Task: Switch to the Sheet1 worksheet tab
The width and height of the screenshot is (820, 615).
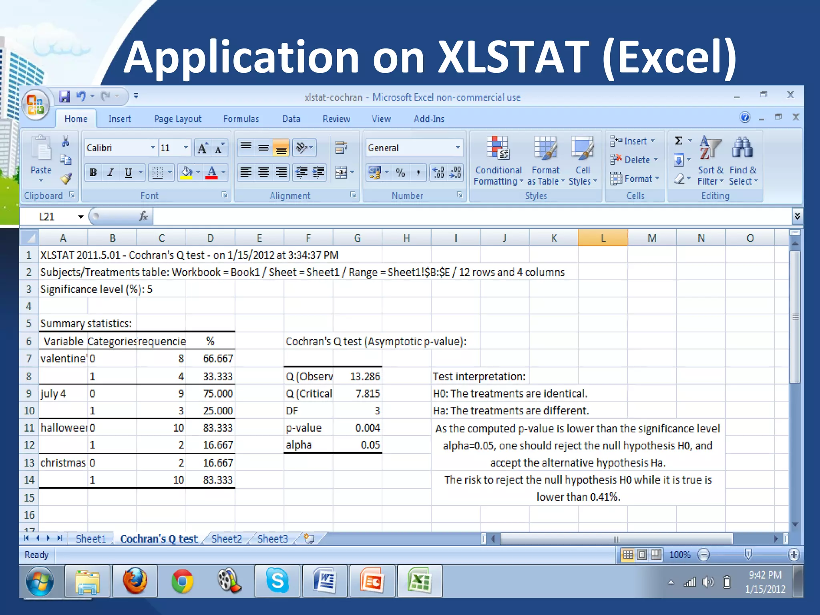Action: pos(91,539)
